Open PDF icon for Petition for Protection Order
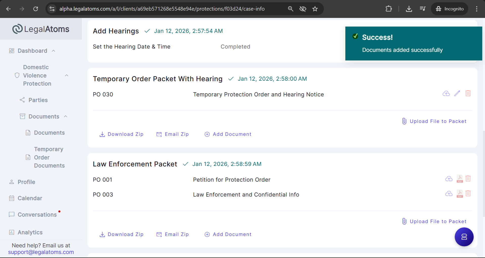Viewport: 485px width, 258px height. pos(459,179)
